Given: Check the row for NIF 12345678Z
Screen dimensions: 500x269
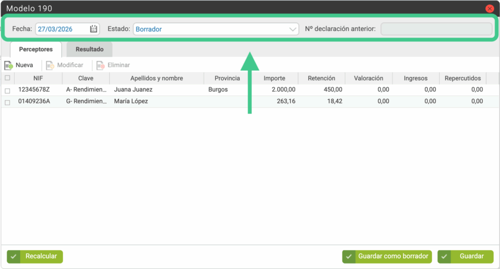Looking at the screenshot, I should coord(7,90).
